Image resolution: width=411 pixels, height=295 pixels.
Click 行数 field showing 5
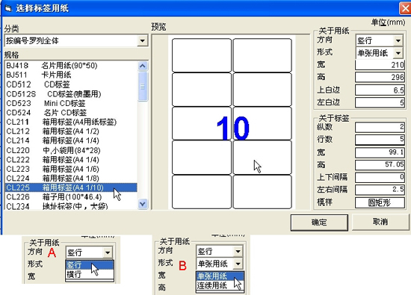click(x=380, y=140)
